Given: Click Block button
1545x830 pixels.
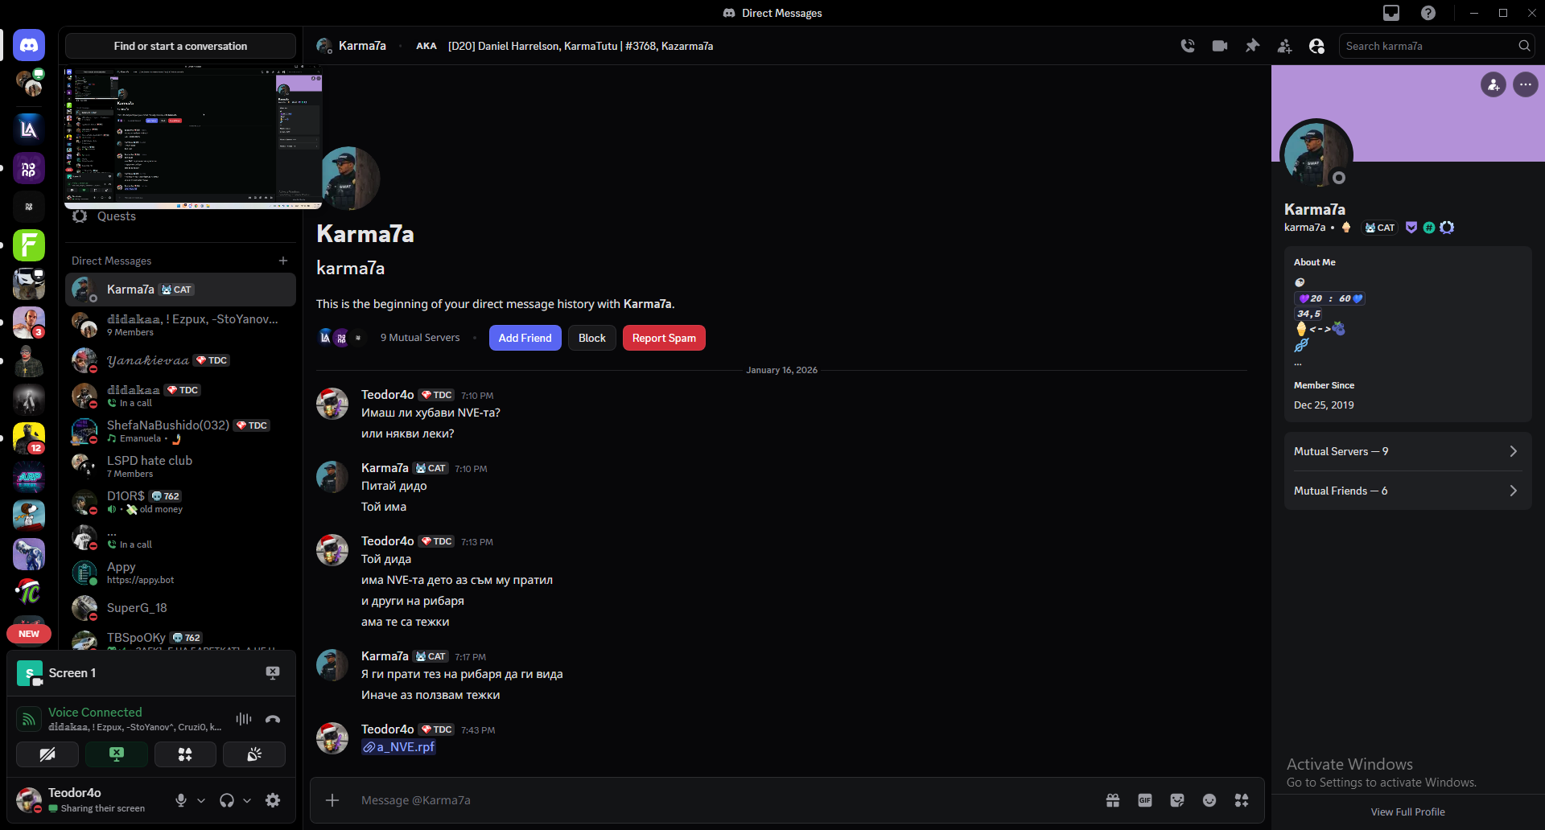Looking at the screenshot, I should (x=592, y=338).
